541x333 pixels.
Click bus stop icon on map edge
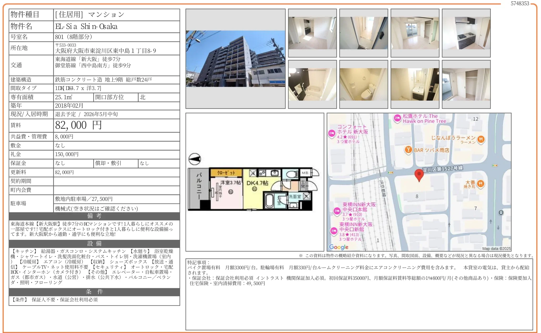pos(501,213)
